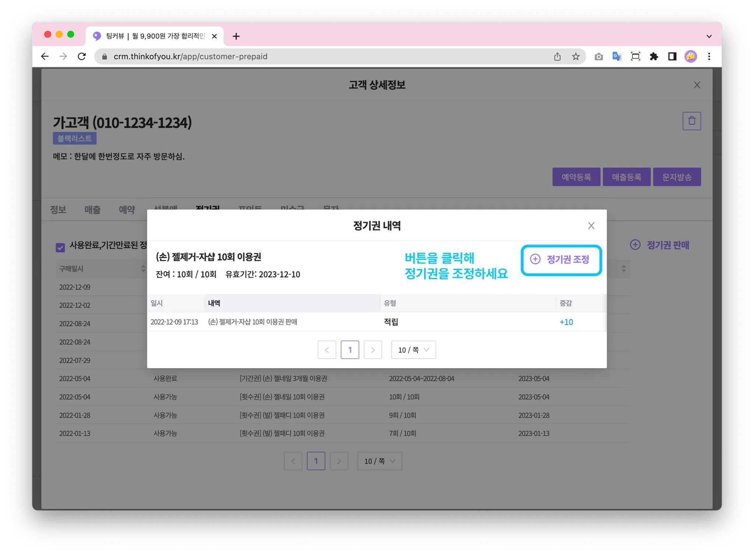
Task: Click the camera screenshot extension icon
Action: click(599, 56)
